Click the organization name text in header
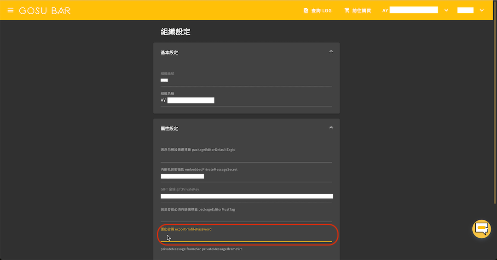The width and height of the screenshot is (497, 260). (410, 11)
